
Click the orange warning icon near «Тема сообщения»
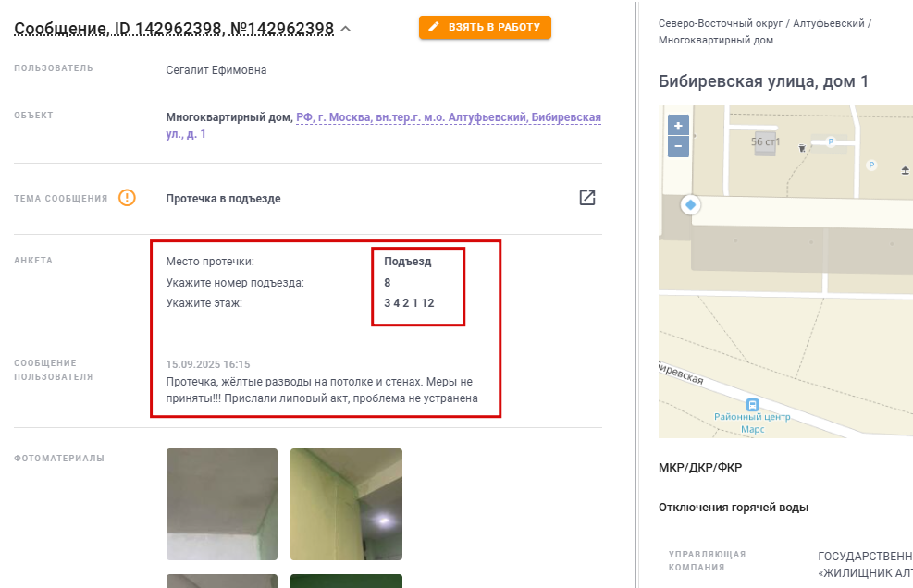click(x=127, y=198)
